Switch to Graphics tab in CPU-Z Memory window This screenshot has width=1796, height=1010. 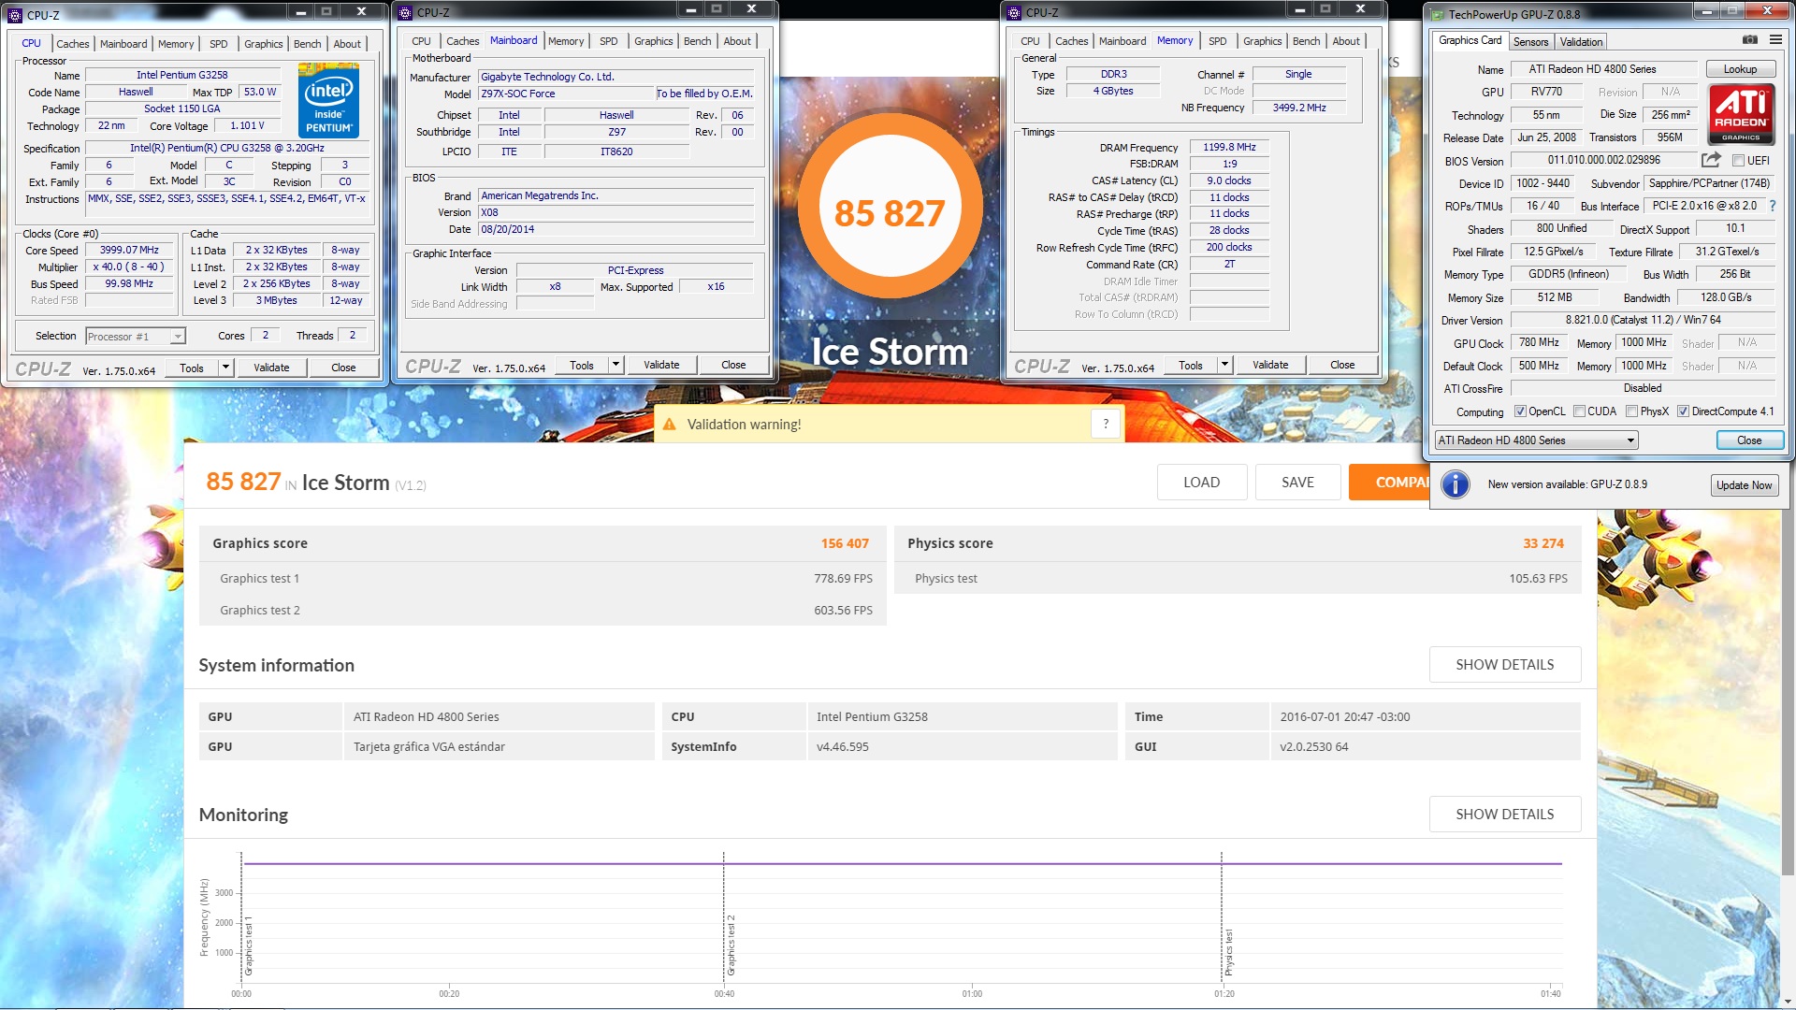[x=1262, y=41]
